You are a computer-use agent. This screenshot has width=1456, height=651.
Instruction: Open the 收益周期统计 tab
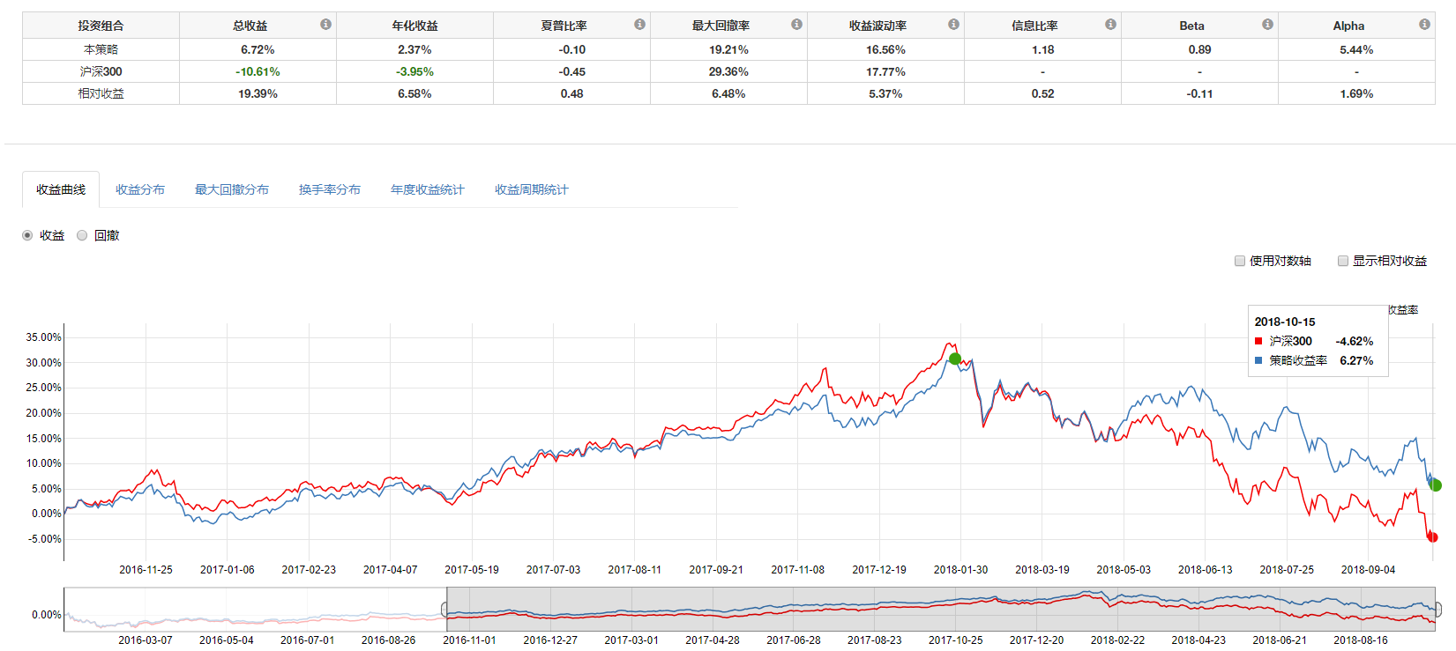click(x=532, y=189)
